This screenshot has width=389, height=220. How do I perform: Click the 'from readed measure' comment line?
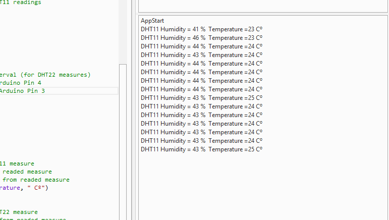pyautogui.click(x=36, y=180)
